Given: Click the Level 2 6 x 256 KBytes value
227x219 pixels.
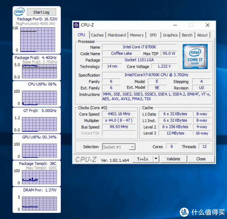Looking at the screenshot, I should coord(175,127).
